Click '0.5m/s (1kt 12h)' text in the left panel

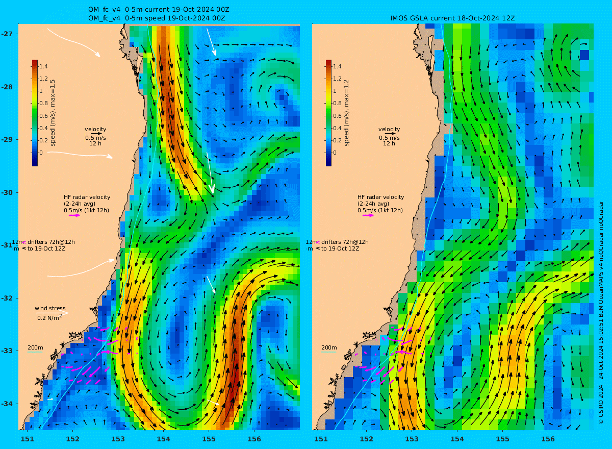point(86,210)
